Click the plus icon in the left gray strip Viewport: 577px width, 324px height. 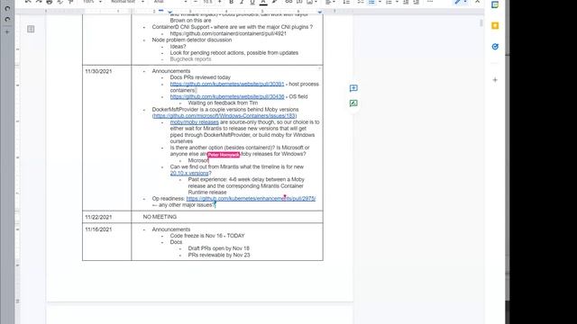click(7, 32)
